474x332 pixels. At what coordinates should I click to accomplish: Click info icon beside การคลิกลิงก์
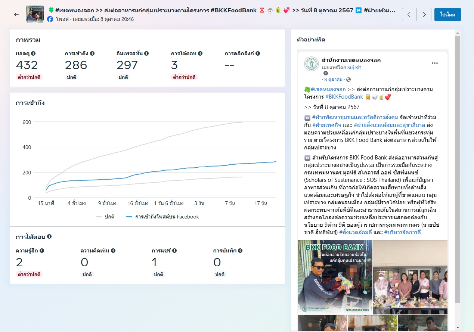tap(258, 53)
